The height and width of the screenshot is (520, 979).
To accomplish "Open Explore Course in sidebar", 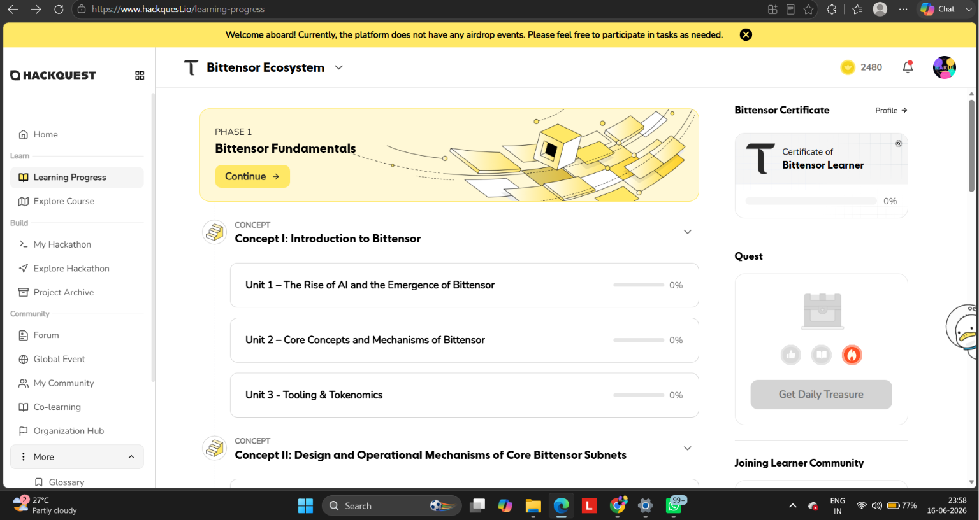I will tap(77, 201).
